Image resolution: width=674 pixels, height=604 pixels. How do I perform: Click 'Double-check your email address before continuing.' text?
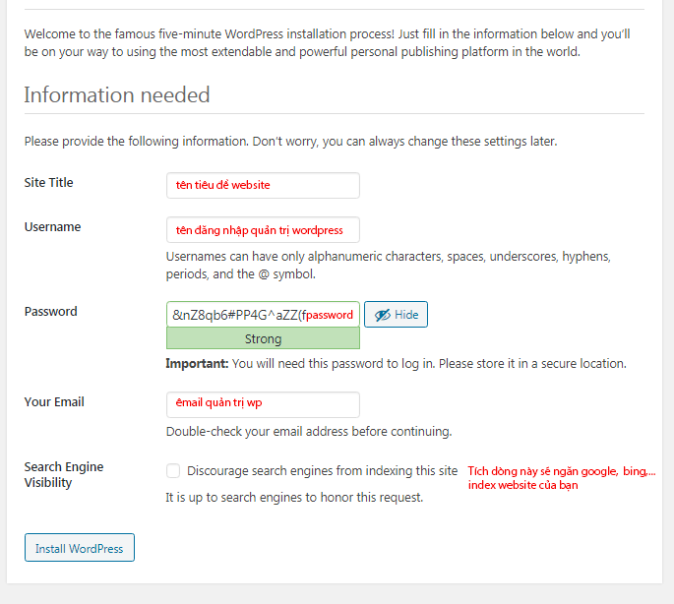coord(309,431)
